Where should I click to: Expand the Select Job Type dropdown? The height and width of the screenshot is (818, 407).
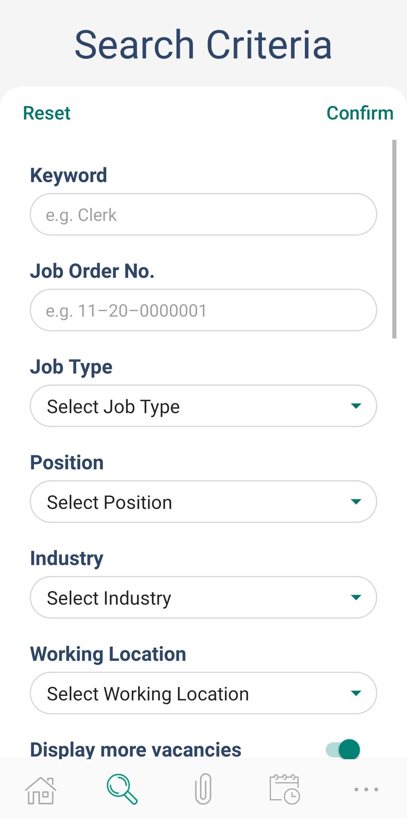coord(188,406)
